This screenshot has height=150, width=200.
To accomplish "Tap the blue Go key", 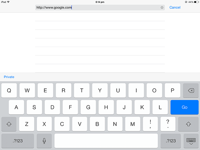I will pyautogui.click(x=184, y=107).
